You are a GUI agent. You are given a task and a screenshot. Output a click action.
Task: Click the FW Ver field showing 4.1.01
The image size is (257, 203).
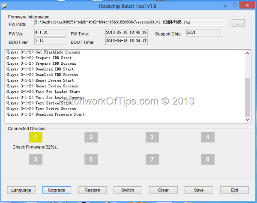pos(50,33)
